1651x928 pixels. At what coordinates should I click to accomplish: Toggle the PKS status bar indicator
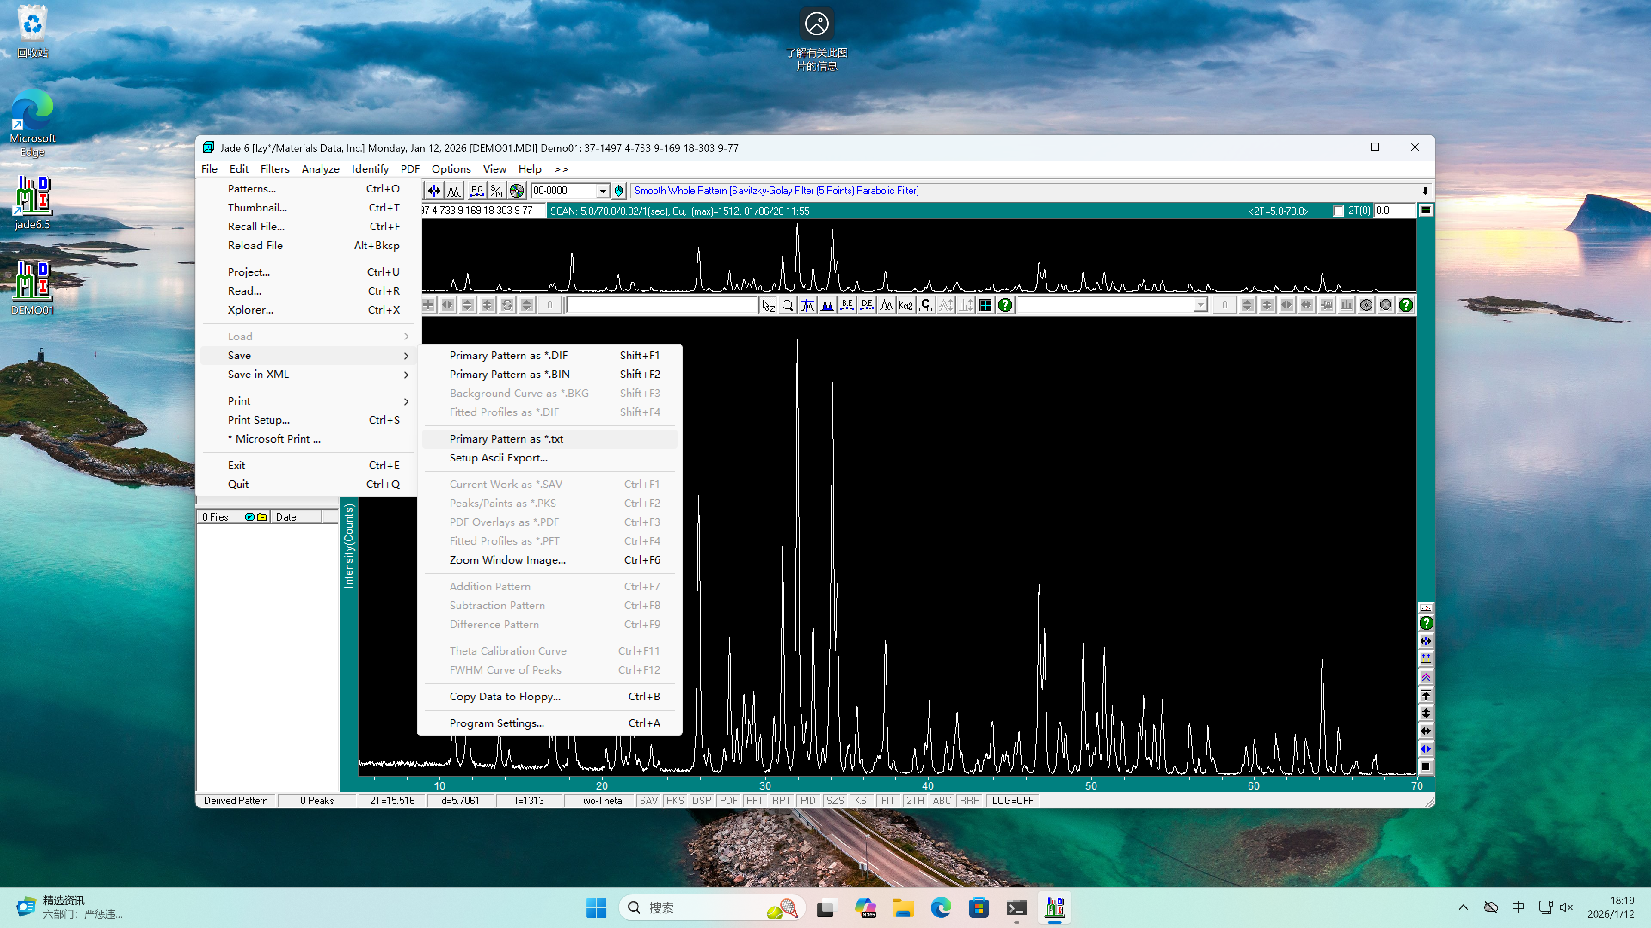tap(675, 800)
